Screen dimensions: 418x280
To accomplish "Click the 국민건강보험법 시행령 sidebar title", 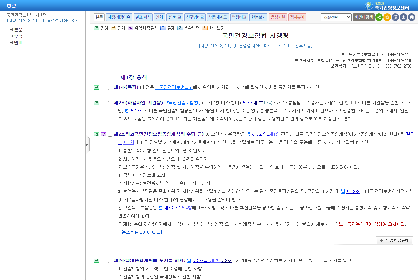I will tap(27, 15).
